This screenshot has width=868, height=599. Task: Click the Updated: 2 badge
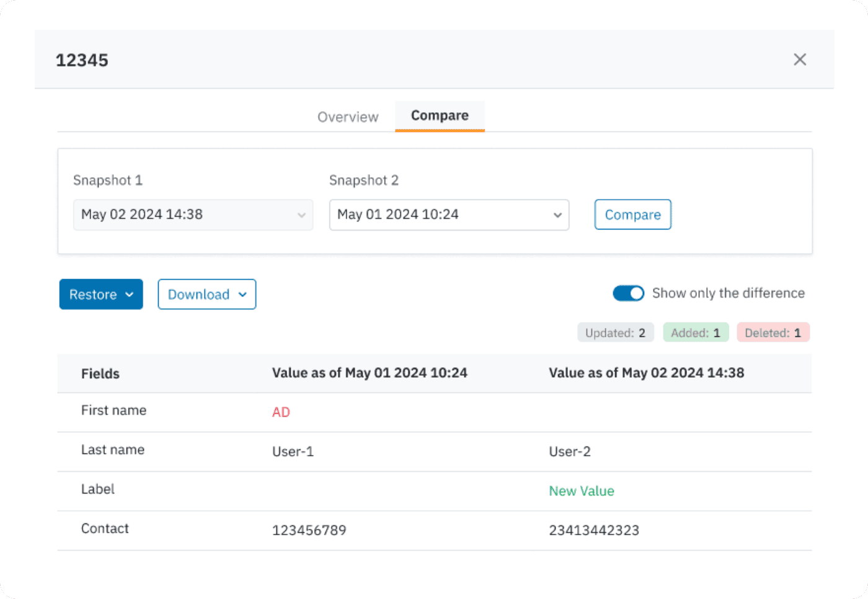point(615,333)
